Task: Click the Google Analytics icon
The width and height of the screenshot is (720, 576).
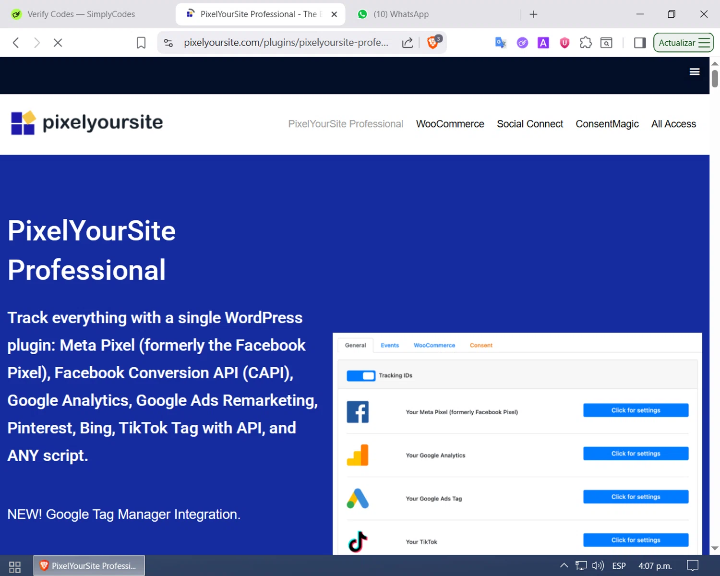Action: [358, 455]
